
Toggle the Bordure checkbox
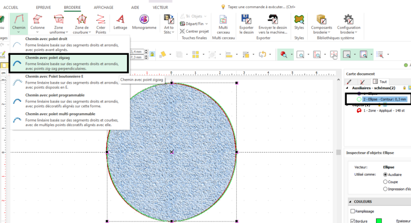(x=352, y=221)
